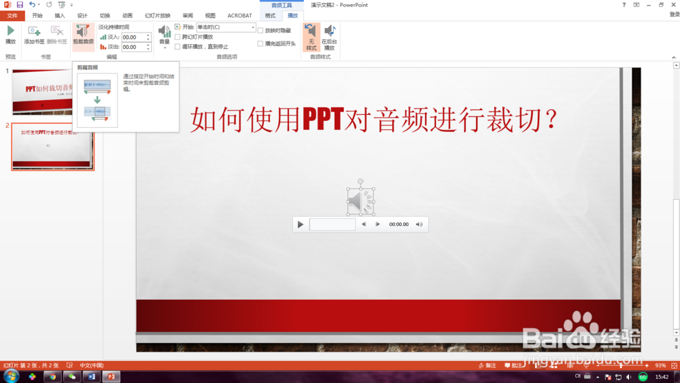
Task: Click the Notes (备注) button in status bar
Action: click(x=488, y=365)
